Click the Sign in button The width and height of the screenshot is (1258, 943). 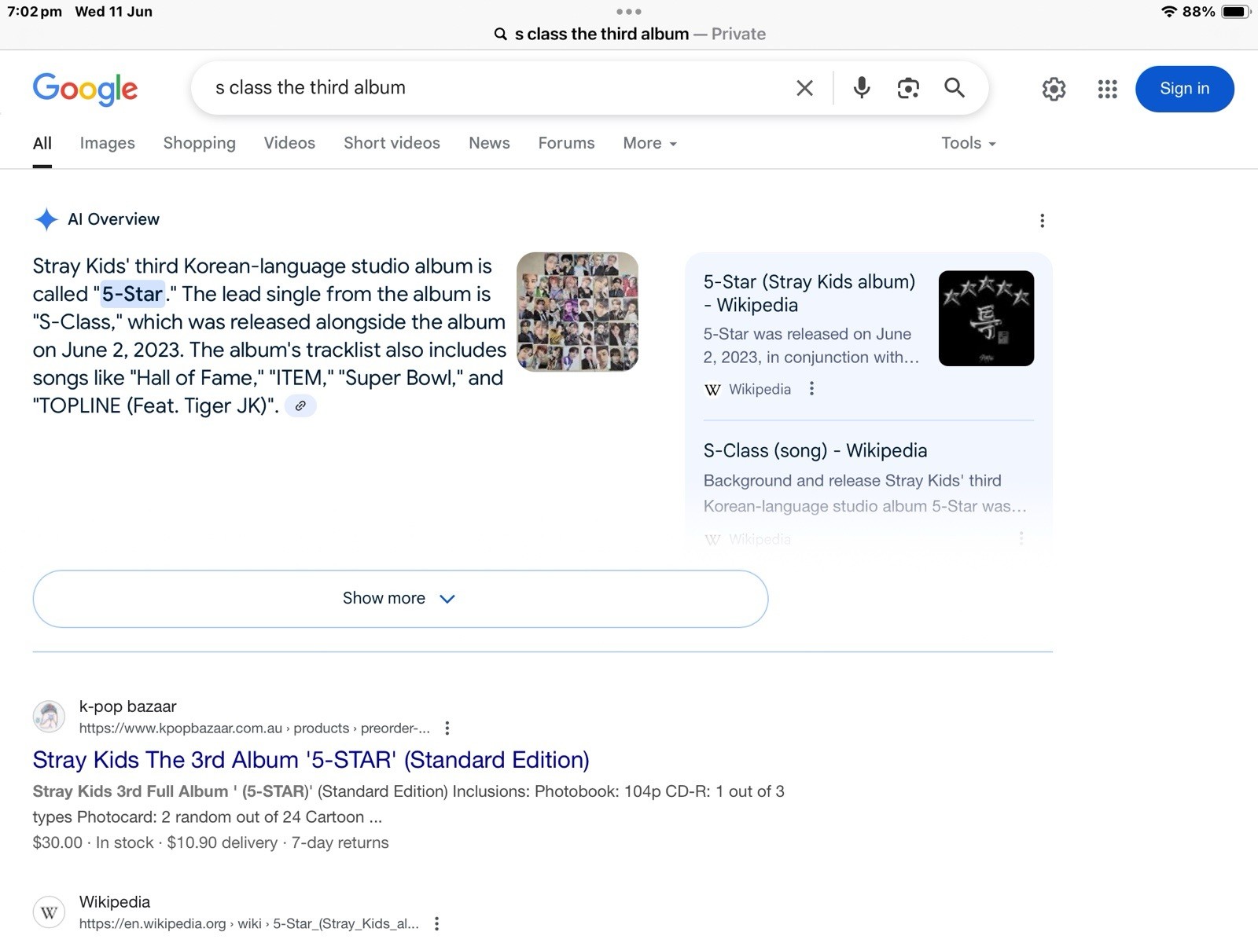[1184, 89]
